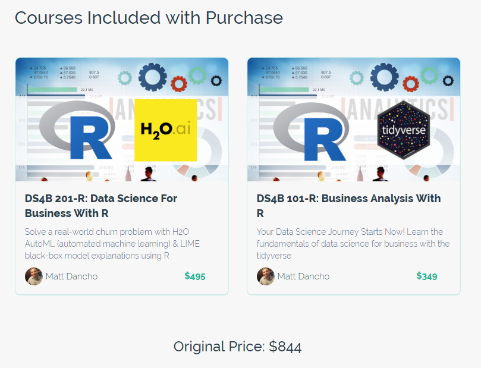Click the Original Price: $844 text

click(x=237, y=347)
